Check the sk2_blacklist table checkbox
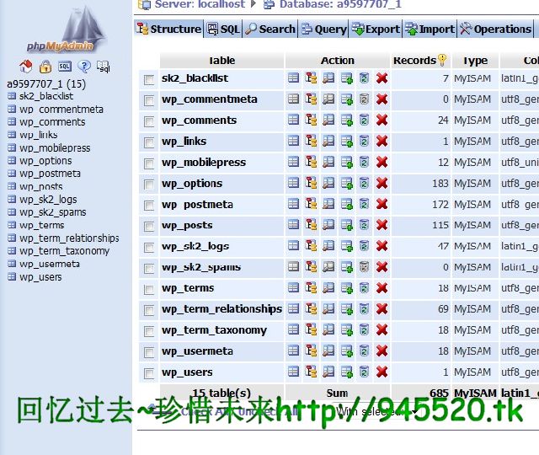This screenshot has width=539, height=455. click(149, 79)
